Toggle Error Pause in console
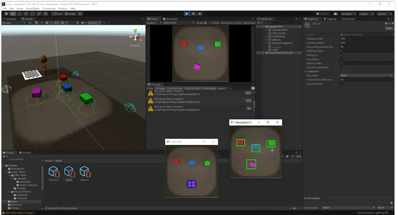Image resolution: width=398 pixels, height=215 pixels. (x=209, y=88)
